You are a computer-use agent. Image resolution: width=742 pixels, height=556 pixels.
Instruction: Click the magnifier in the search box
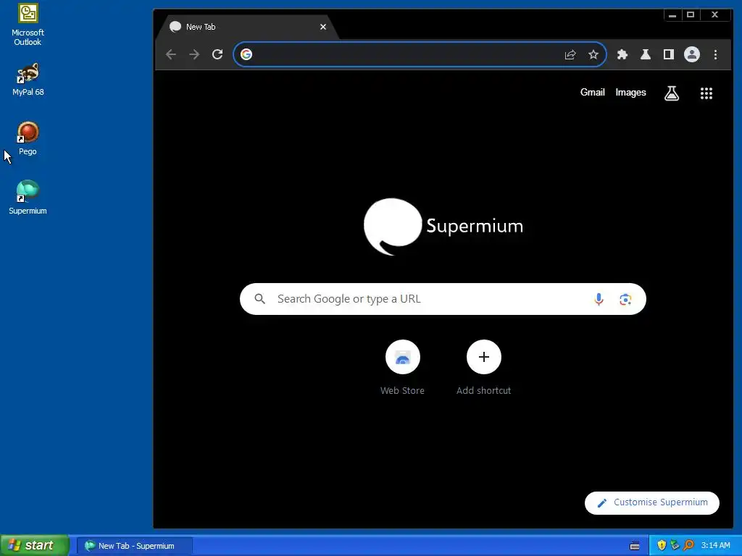coord(260,299)
